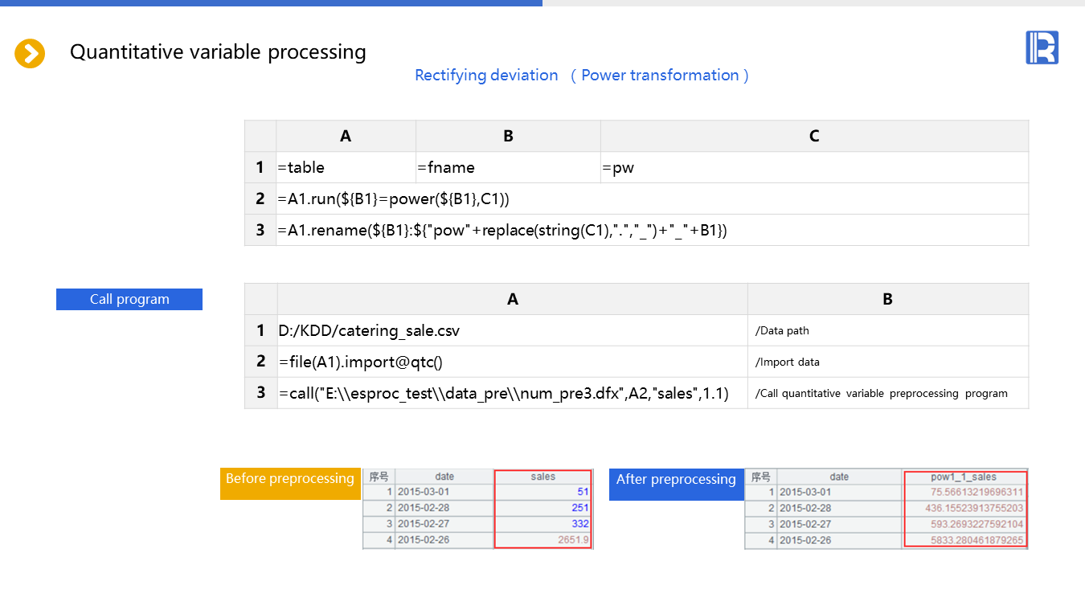Click the blue Call program label

point(129,299)
